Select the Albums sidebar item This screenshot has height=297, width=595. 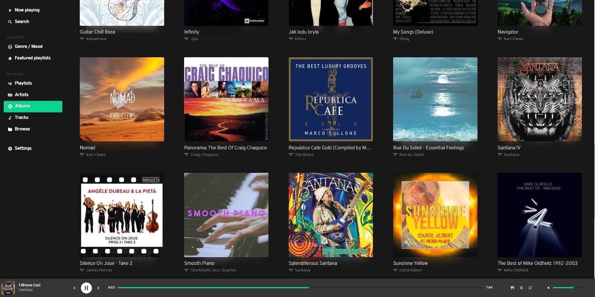[33, 106]
